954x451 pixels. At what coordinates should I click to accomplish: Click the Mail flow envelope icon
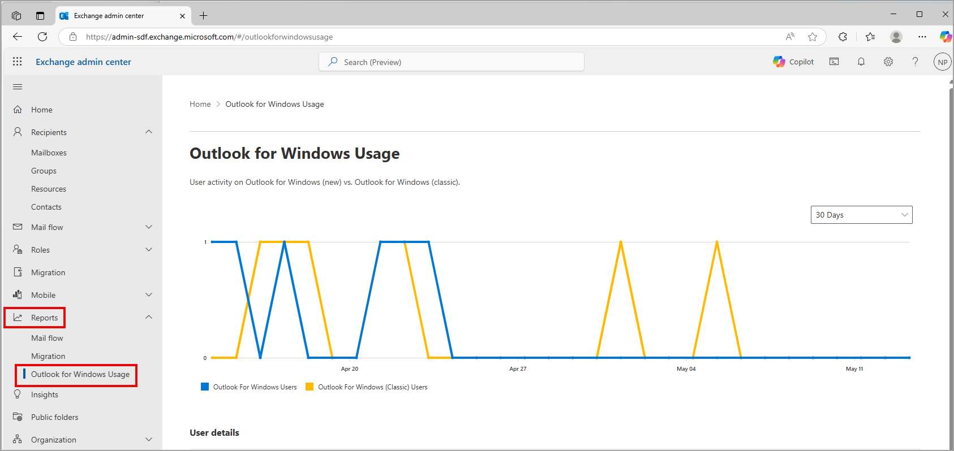[x=18, y=227]
